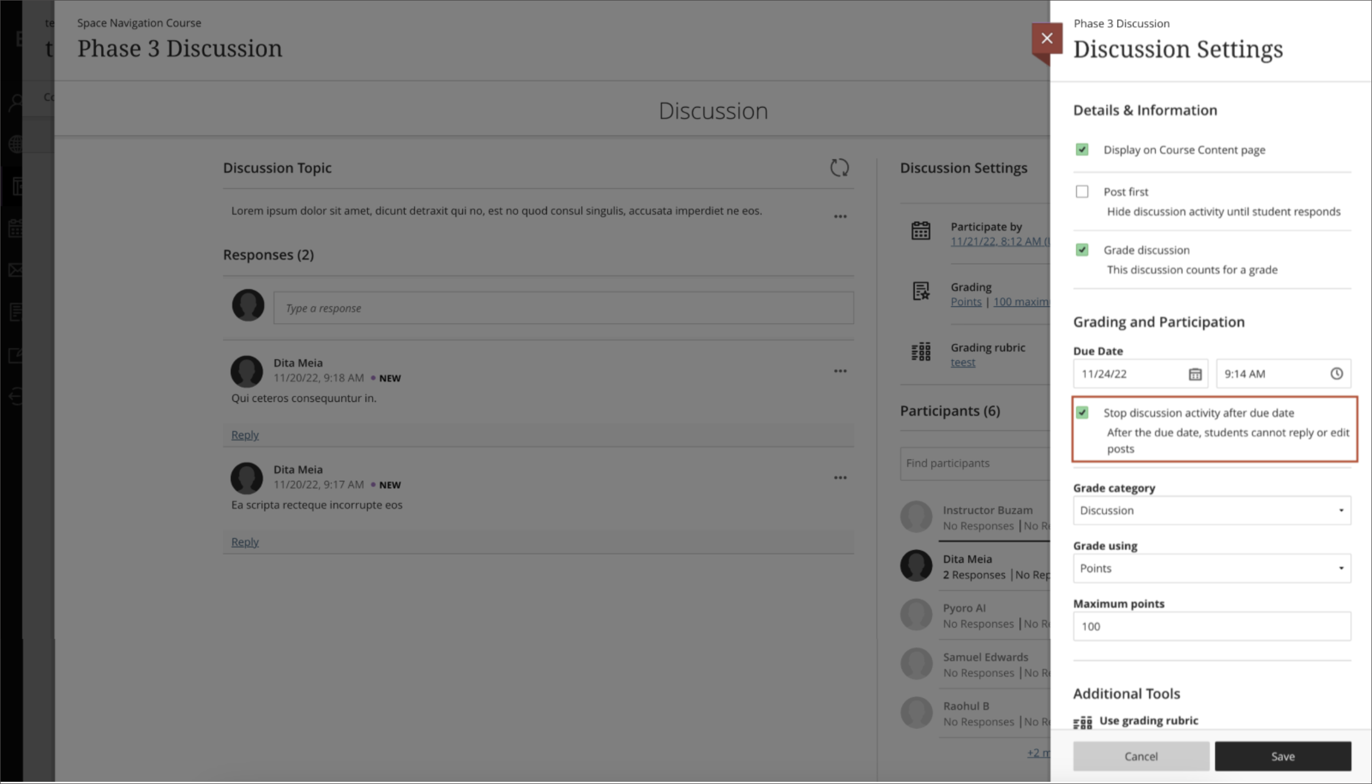Screen dimensions: 1372x784
Task: Enable the 'Post first' checkbox
Action: (1082, 191)
